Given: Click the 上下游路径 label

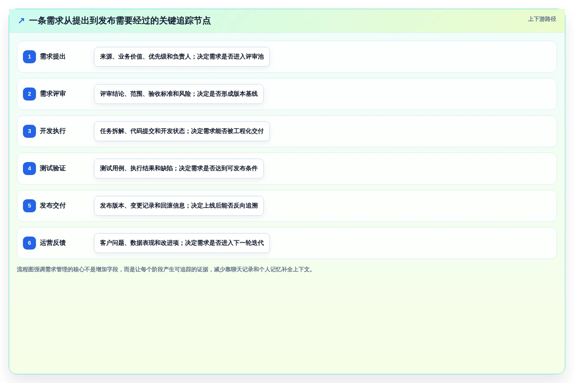Looking at the screenshot, I should click(542, 19).
